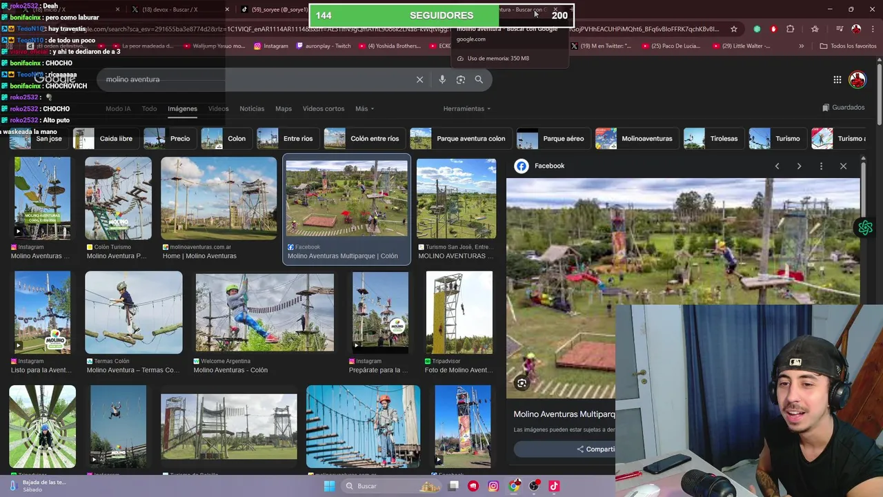The height and width of the screenshot is (497, 883).
Task: Switch to Chrome in the taskbar
Action: 514,486
